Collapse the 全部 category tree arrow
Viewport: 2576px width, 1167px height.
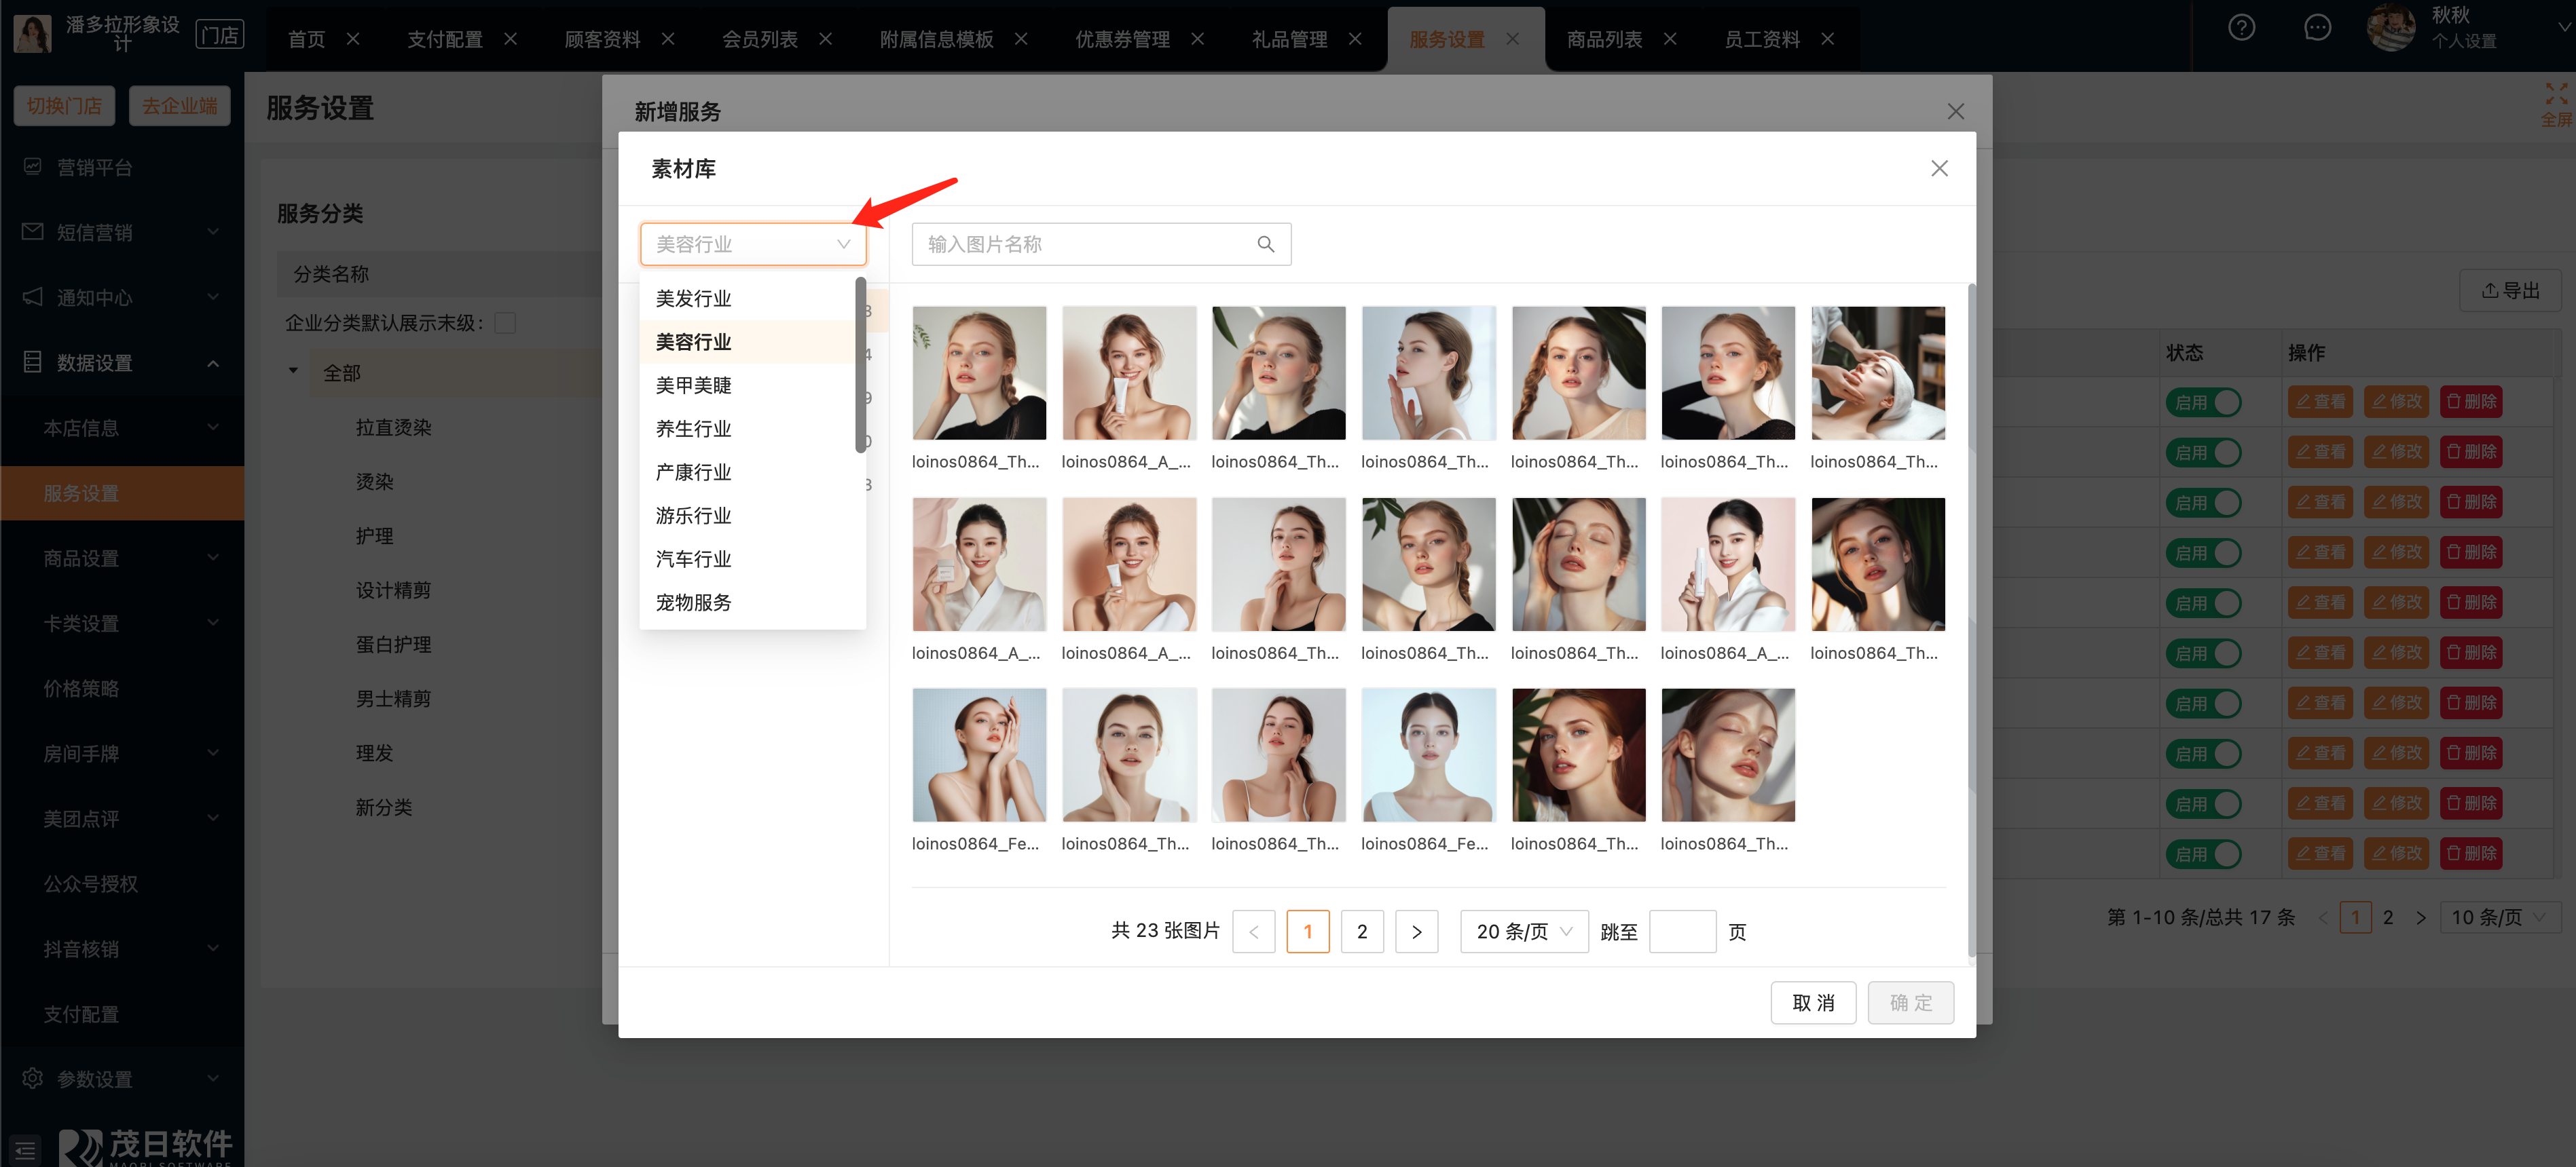(293, 370)
